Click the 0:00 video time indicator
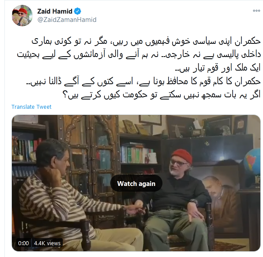This screenshot has height=257, width=263. click(x=23, y=243)
